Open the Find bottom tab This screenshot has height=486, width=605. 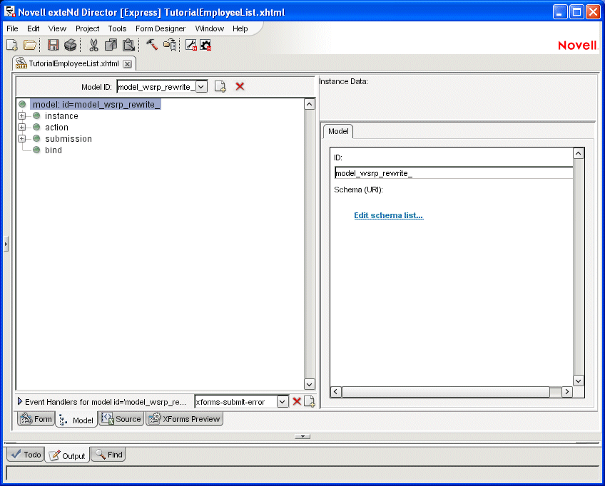tap(109, 455)
